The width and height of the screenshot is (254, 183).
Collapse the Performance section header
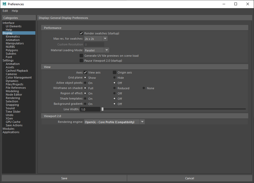[145, 28]
